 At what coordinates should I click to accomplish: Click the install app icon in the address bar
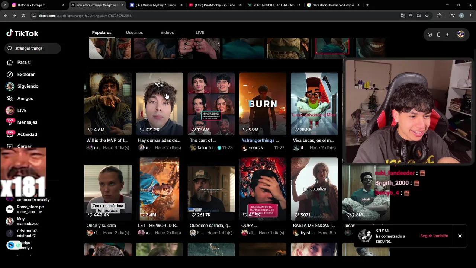point(419,16)
